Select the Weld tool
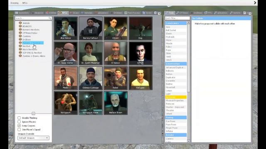Image resolution: width=266 pixels, height=149 pixels. [x=176, y=57]
